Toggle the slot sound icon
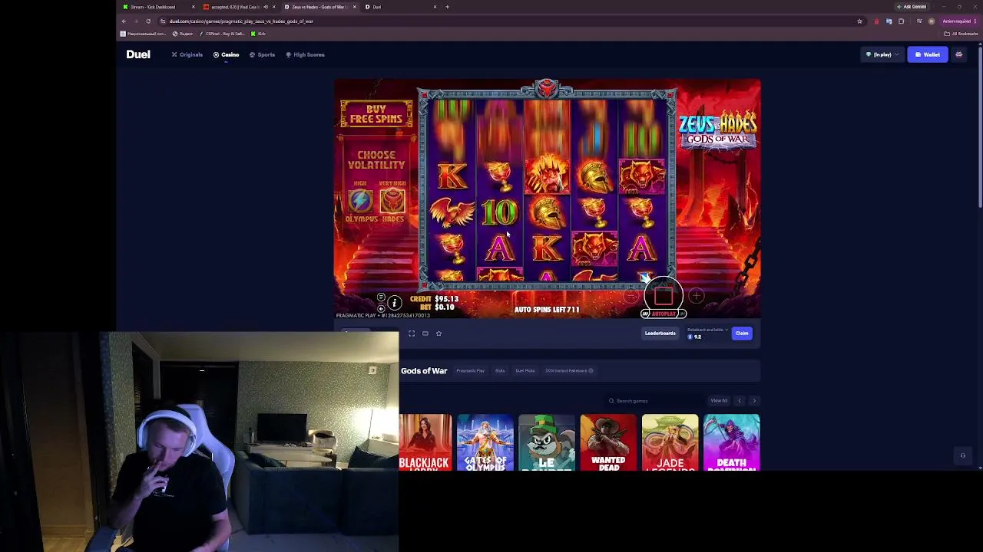The image size is (983, 552). coord(381,308)
